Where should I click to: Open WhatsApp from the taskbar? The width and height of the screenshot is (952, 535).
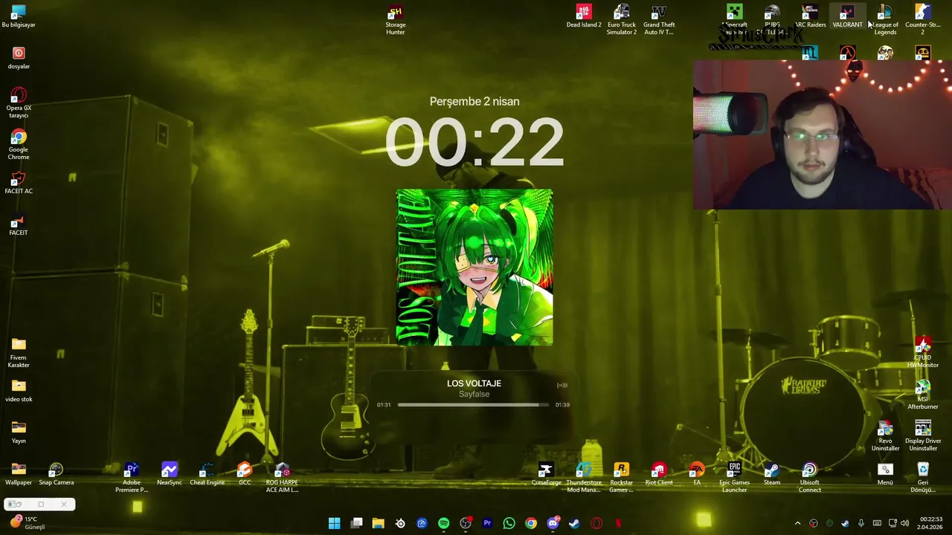(509, 523)
